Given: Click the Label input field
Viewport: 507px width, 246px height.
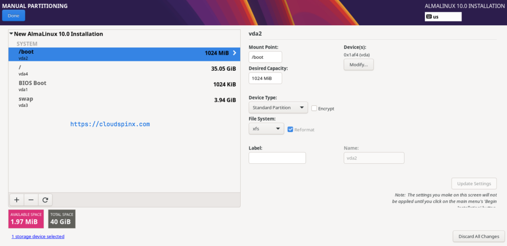Looking at the screenshot, I should [x=277, y=158].
